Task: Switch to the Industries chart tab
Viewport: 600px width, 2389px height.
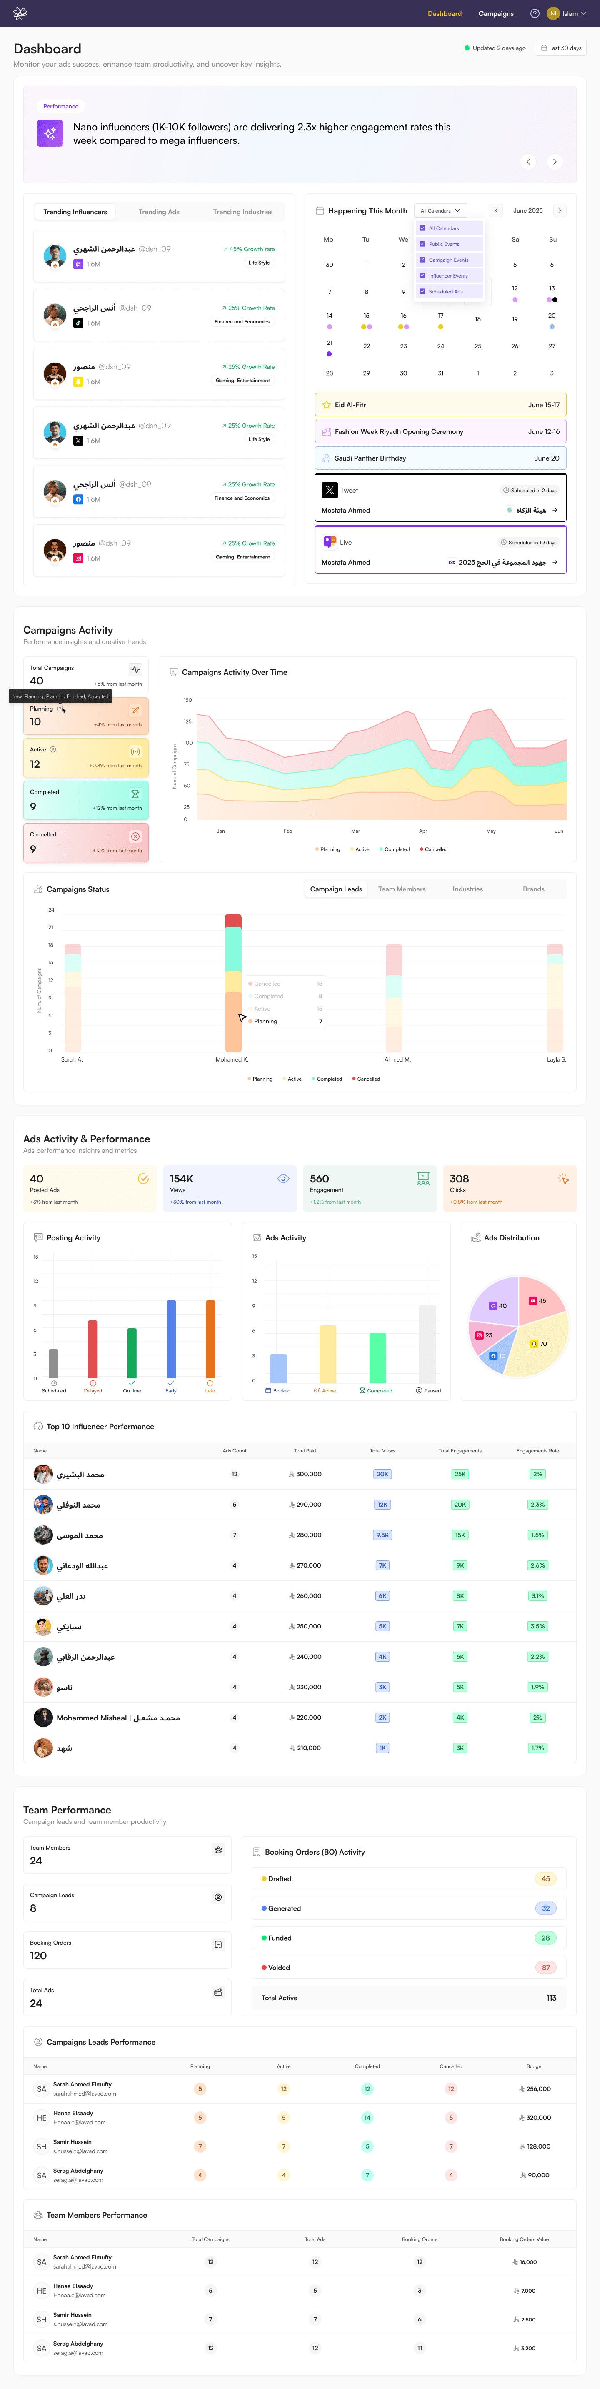Action: (x=467, y=889)
